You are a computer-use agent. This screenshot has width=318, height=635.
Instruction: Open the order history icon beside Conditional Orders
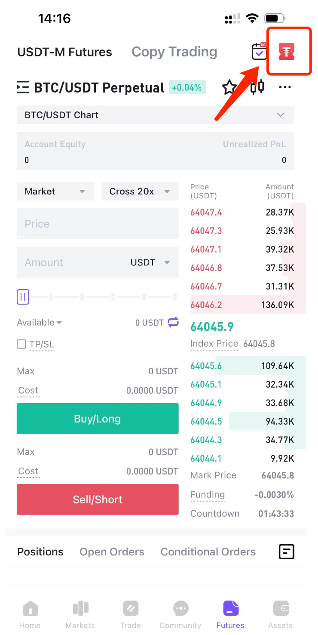coord(287,552)
